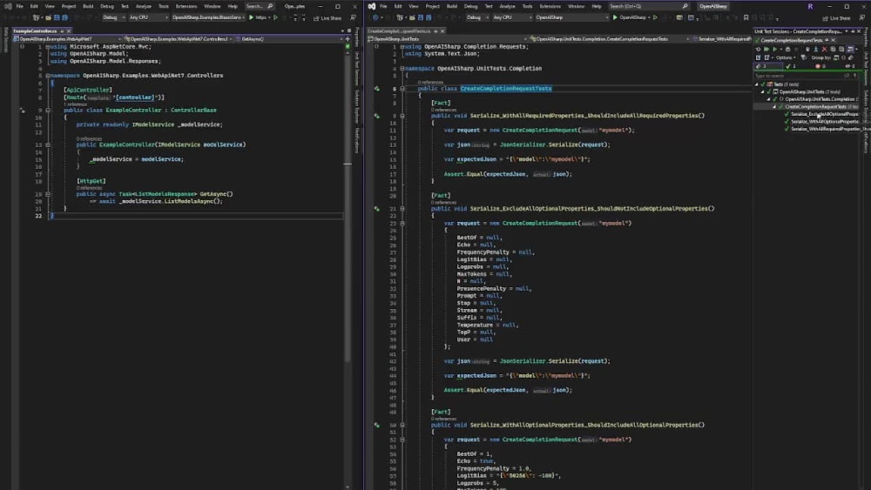Click Live Share in left window
This screenshot has height=490, width=871.
(327, 18)
